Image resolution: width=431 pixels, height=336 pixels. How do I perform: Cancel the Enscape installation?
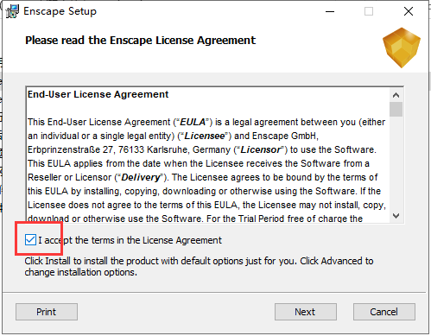tap(384, 312)
